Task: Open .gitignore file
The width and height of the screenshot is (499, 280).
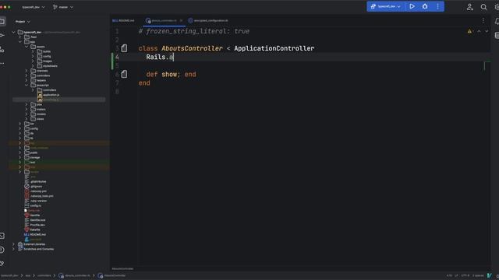Action: click(36, 187)
